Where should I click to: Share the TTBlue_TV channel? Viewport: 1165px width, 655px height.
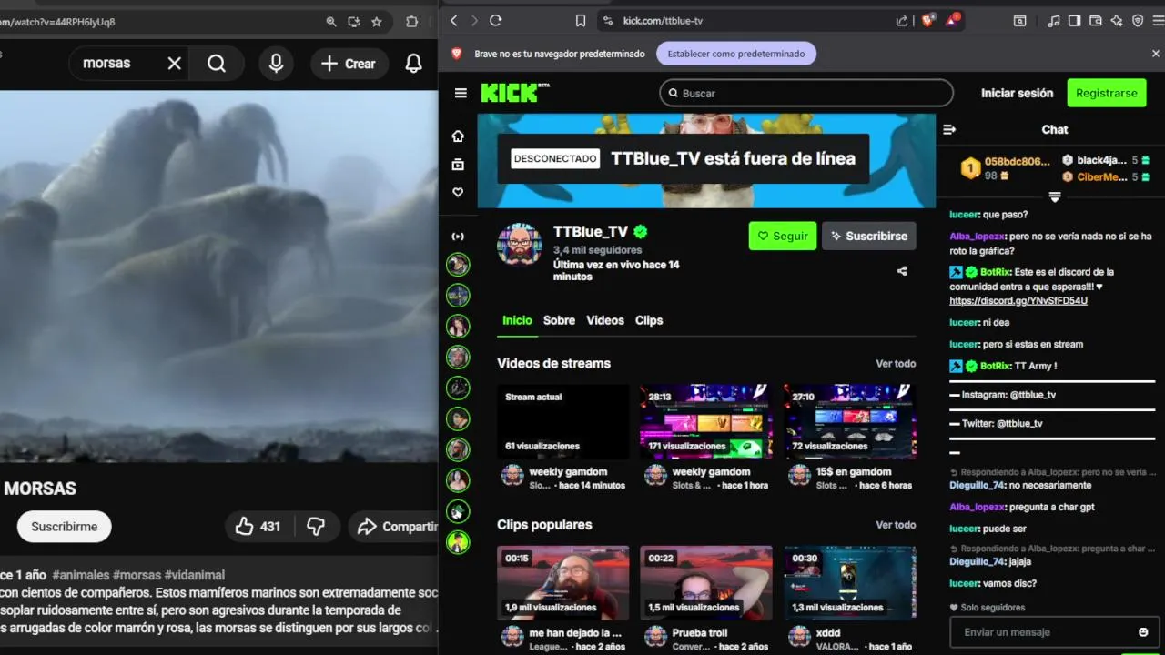pos(902,271)
